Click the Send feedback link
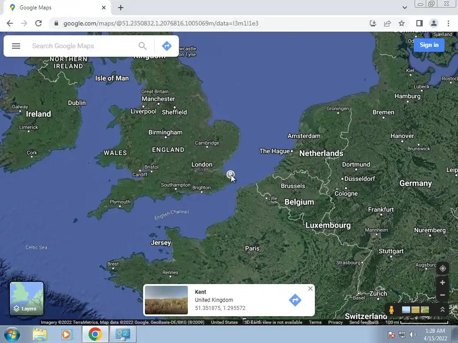Viewport: 458px width, 343px height. pyautogui.click(x=364, y=322)
